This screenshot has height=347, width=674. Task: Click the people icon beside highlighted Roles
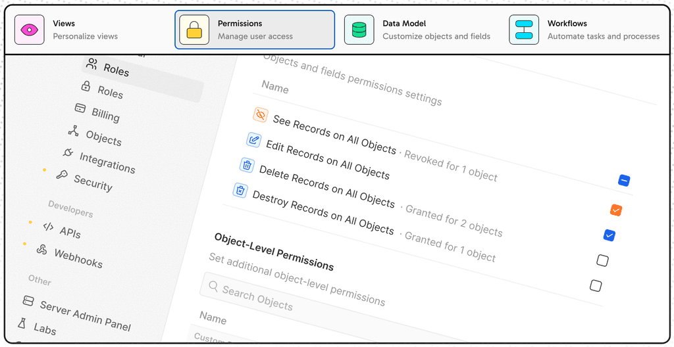[91, 64]
